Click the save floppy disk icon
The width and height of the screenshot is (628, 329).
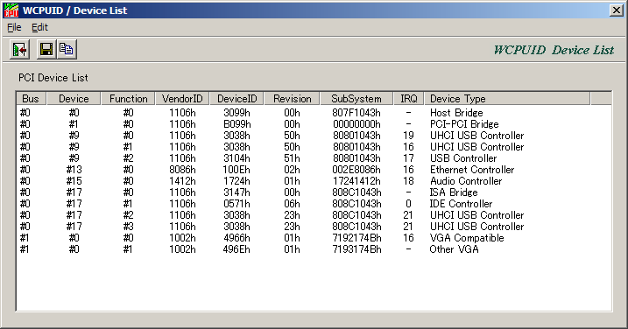(x=46, y=50)
